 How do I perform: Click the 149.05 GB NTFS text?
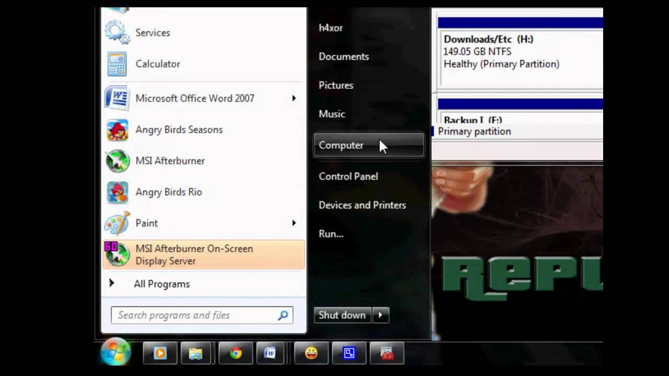tap(477, 52)
